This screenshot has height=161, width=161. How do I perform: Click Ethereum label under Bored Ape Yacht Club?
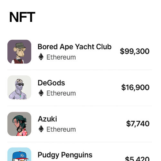click(61, 57)
